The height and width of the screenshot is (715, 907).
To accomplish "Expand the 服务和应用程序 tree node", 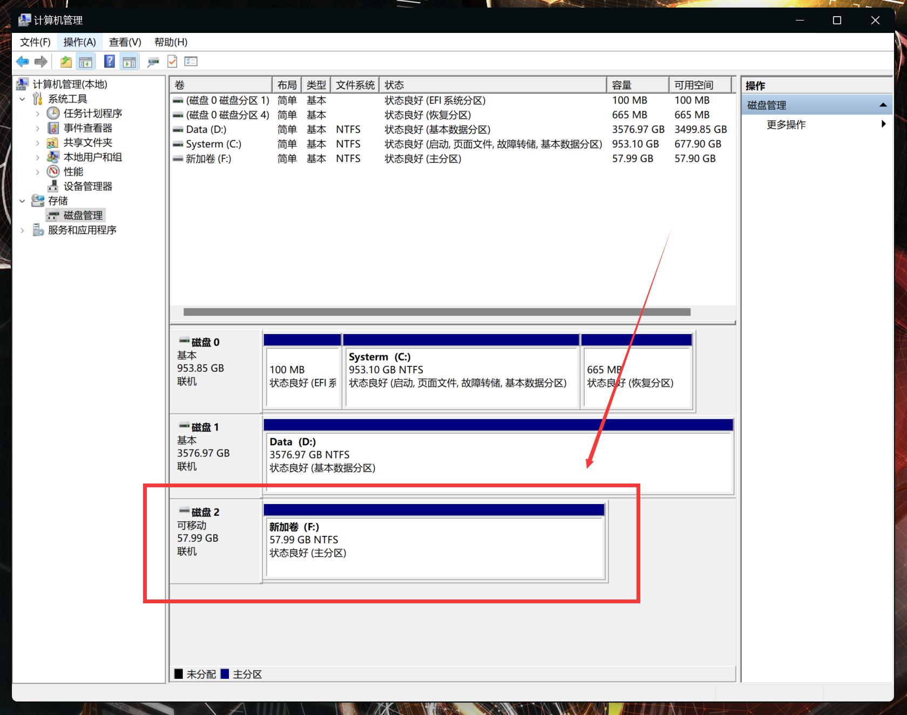I will click(22, 230).
